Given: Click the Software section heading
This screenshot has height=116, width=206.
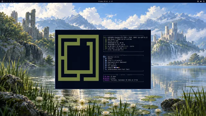Looking at the screenshot, I should (x=123, y=55).
